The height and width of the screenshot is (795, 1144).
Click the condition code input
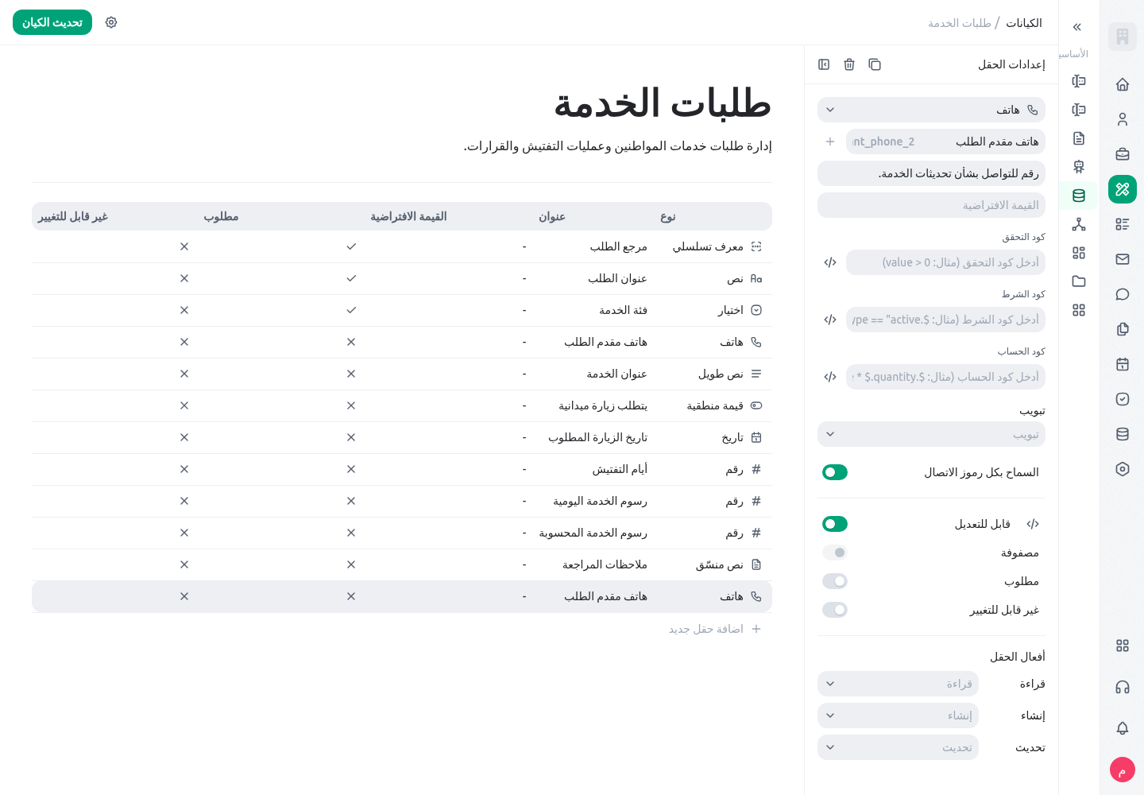point(945,320)
